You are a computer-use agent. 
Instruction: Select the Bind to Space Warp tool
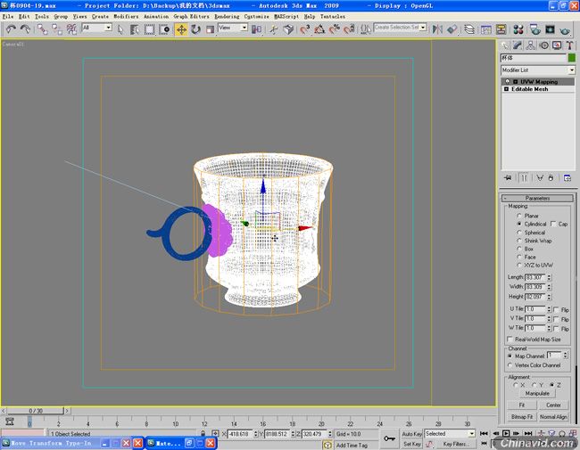71,29
